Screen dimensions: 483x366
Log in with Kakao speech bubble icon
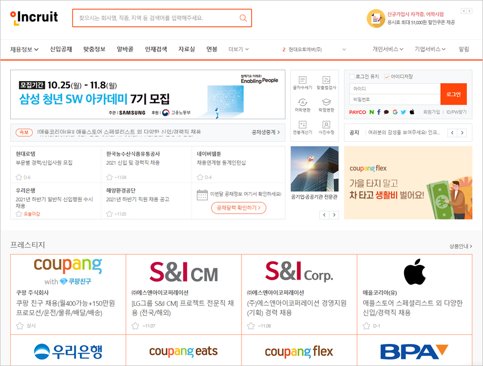(x=386, y=112)
